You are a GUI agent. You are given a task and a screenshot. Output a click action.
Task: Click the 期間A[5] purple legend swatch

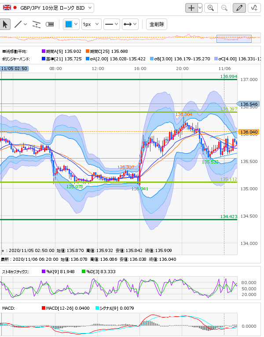[44, 52]
